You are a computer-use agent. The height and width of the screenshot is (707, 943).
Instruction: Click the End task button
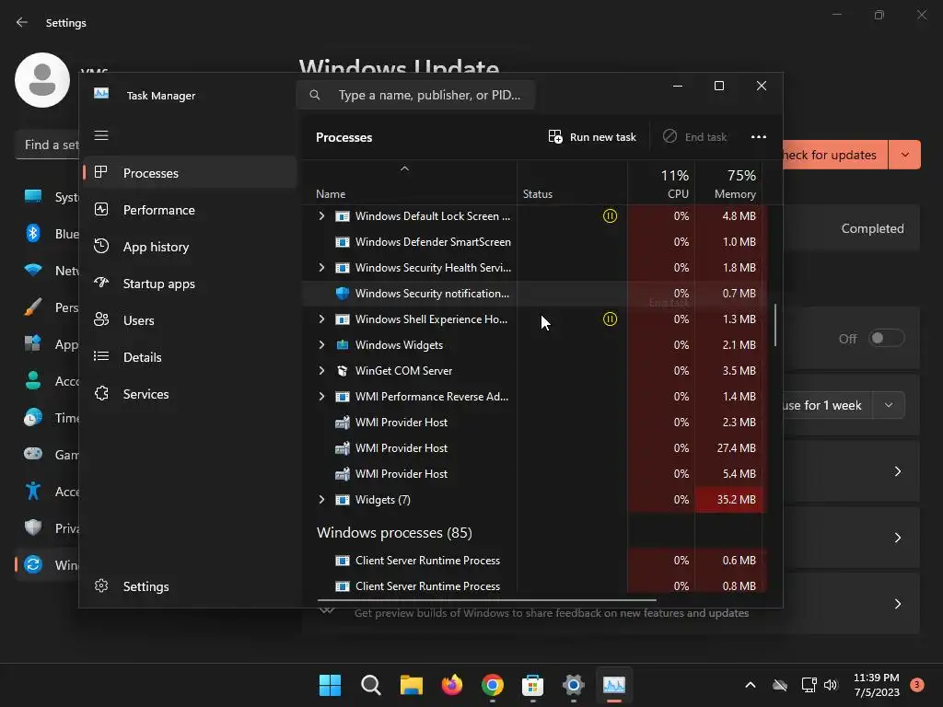click(694, 137)
